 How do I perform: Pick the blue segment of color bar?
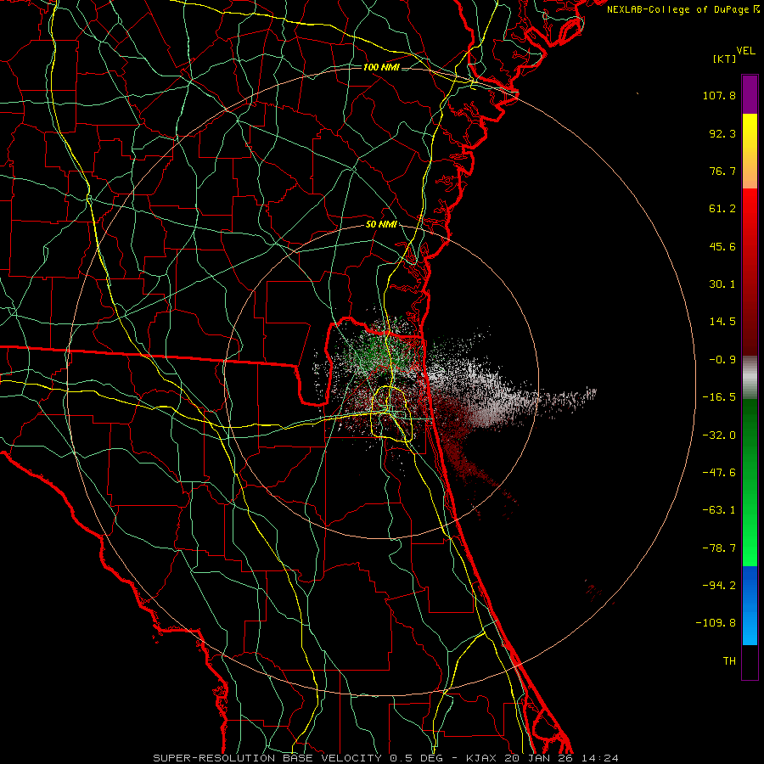tap(750, 605)
